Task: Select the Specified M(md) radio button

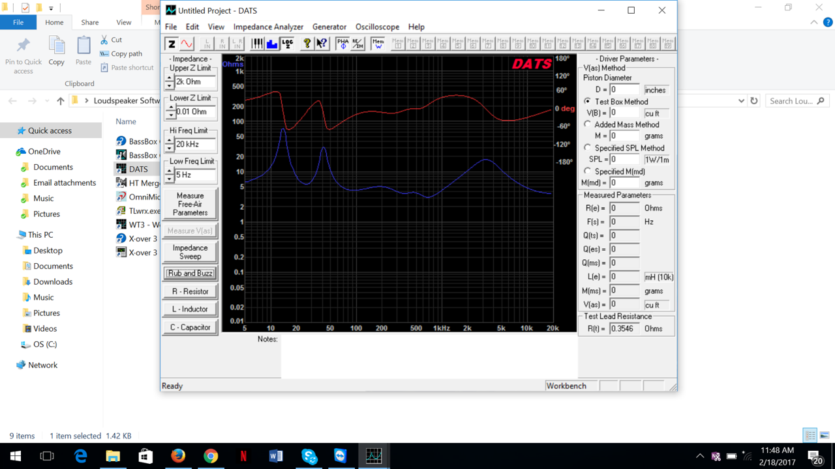Action: pyautogui.click(x=588, y=171)
